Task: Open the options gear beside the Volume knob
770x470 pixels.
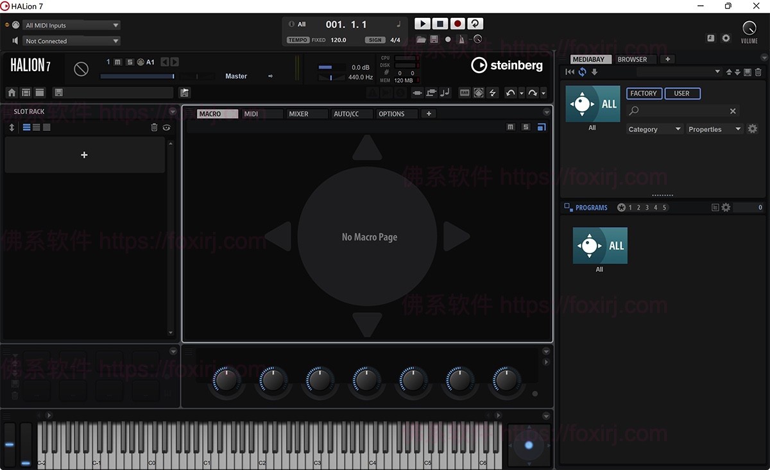Action: 726,38
